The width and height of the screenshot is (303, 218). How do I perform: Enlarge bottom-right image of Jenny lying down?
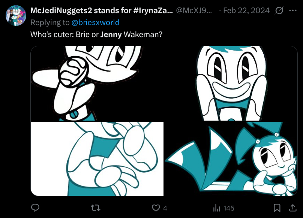pos(231,158)
